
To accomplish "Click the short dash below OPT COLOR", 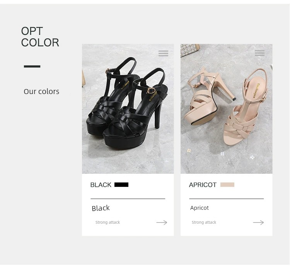I will [x=32, y=67].
